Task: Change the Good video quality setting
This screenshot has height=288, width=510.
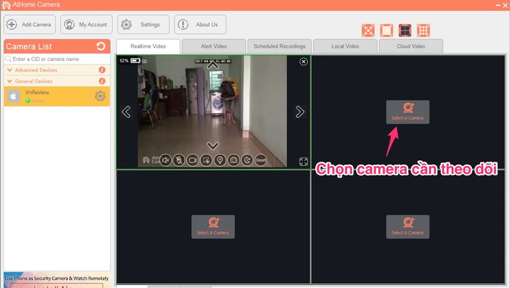Action: (261, 160)
